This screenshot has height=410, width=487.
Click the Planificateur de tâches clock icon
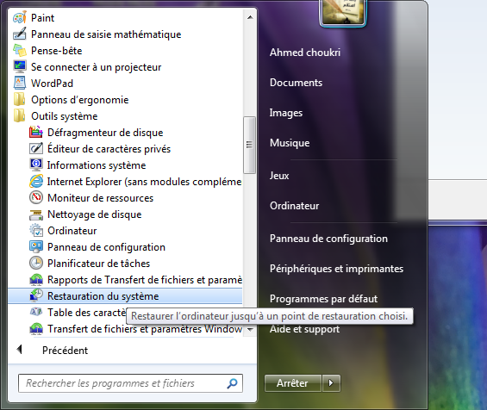[x=36, y=264]
